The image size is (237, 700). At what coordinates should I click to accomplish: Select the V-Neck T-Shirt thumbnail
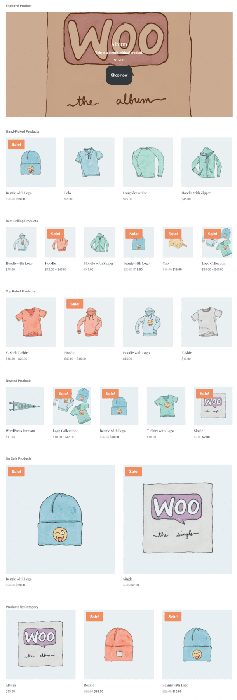[x=31, y=322]
